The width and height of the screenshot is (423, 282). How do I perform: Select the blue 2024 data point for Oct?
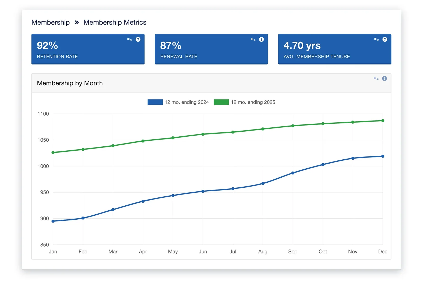323,165
